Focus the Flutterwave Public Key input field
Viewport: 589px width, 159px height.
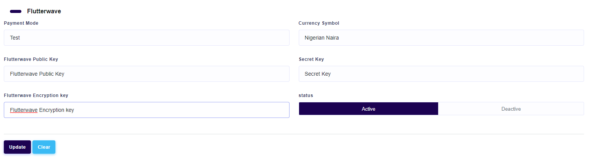coord(146,74)
